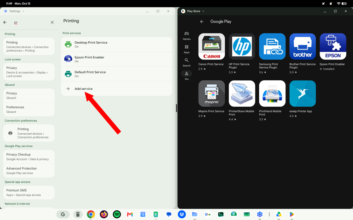Screen dimensions: 353x220
Task: Open Premium SMS search result
Action: click(x=29, y=192)
